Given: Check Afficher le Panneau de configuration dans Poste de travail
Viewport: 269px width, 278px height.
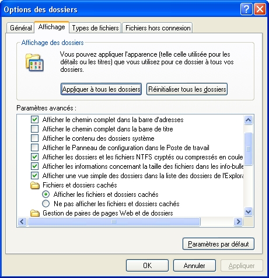Looking at the screenshot, I should (x=34, y=148).
